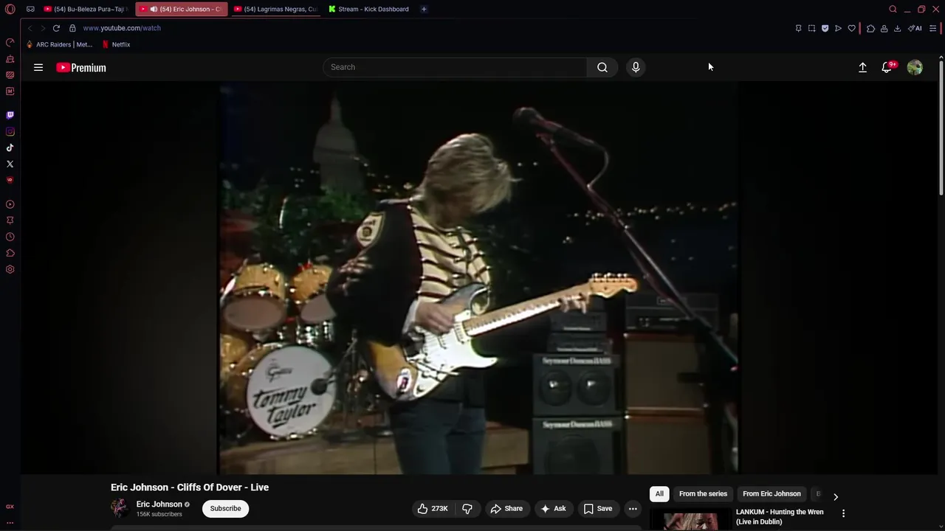This screenshot has height=531, width=945.
Task: Open the browser profile account icon
Action: pos(884,28)
